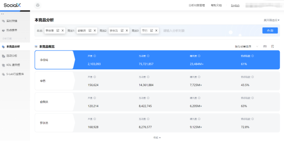Click 曝光量 info icon in 李佳琦 row
The width and height of the screenshot is (284, 141).
[x=199, y=56]
